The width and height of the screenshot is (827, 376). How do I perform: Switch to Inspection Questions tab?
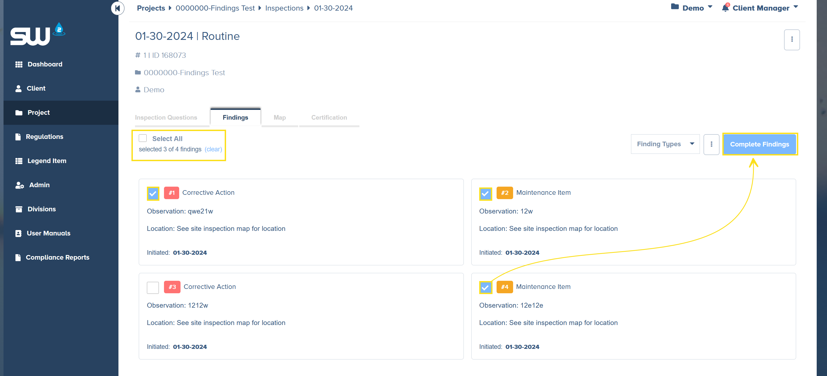click(166, 118)
